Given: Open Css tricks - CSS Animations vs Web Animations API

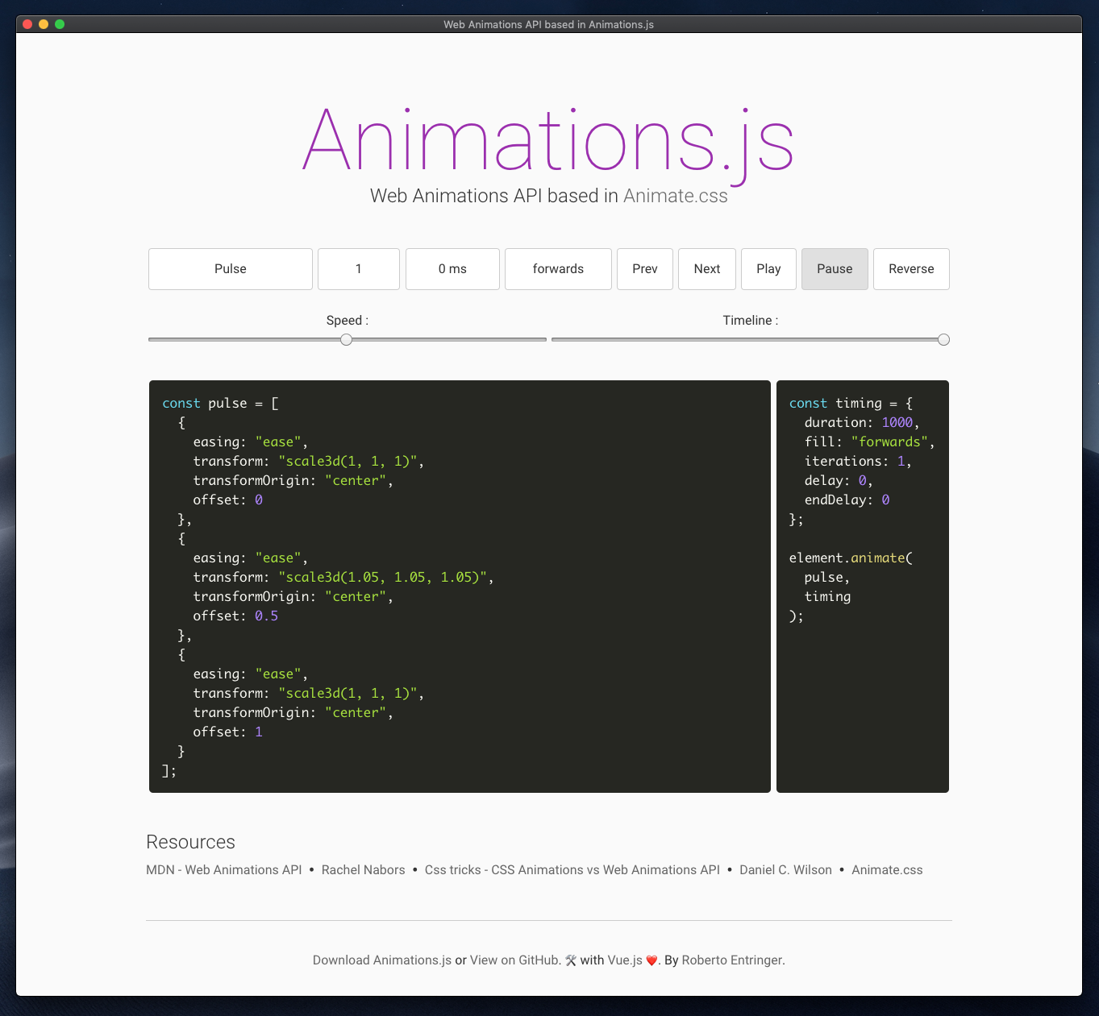Looking at the screenshot, I should pyautogui.click(x=572, y=870).
